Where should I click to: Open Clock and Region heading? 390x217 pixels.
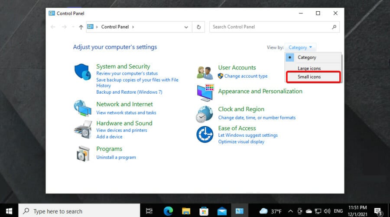coord(241,109)
